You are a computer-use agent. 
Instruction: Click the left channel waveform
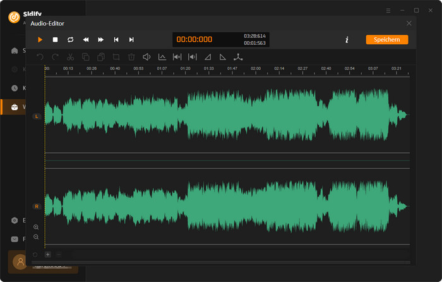(227, 115)
